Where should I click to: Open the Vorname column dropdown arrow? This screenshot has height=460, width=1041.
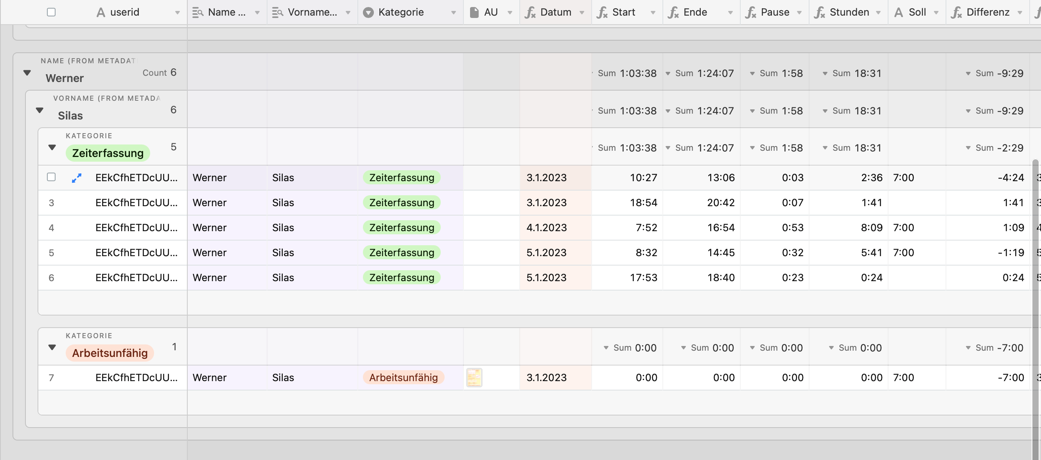pyautogui.click(x=348, y=12)
